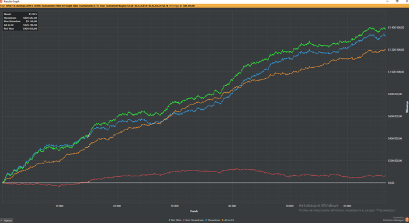
Task: Click the Non Showdown $9 168,00 stat row
Action: 20,22
